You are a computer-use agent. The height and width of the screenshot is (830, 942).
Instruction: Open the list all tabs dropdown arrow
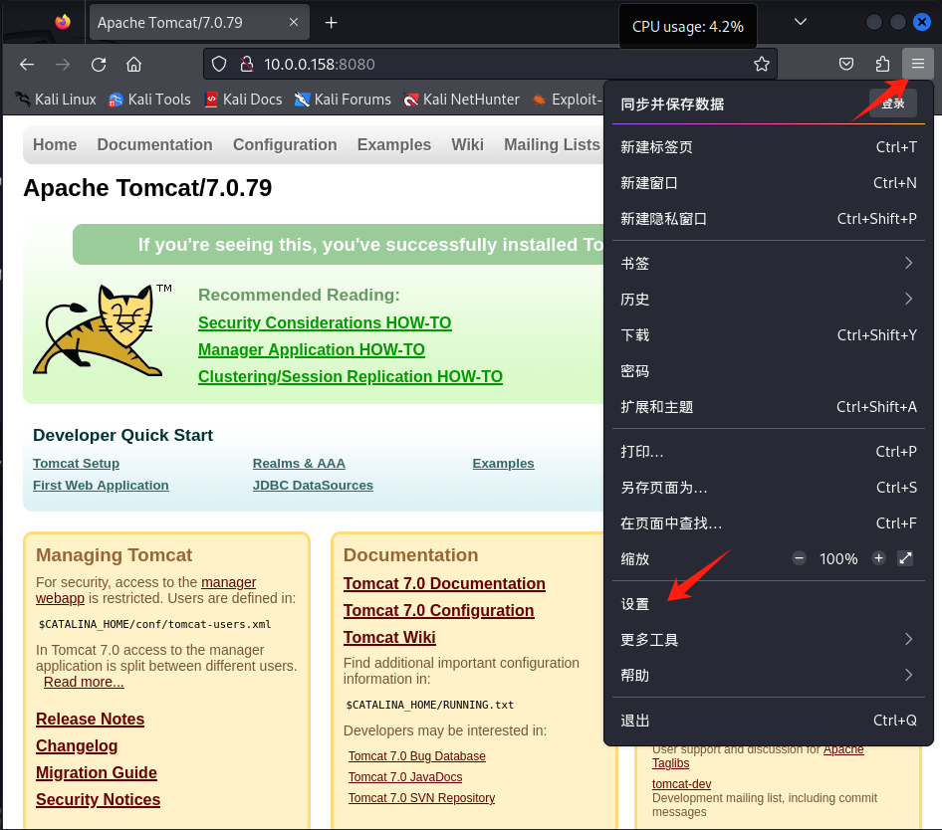pos(801,22)
